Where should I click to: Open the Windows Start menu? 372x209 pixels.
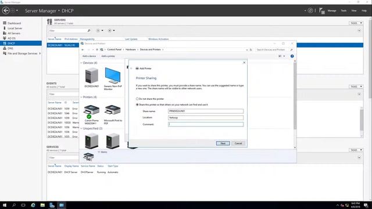coord(4,205)
